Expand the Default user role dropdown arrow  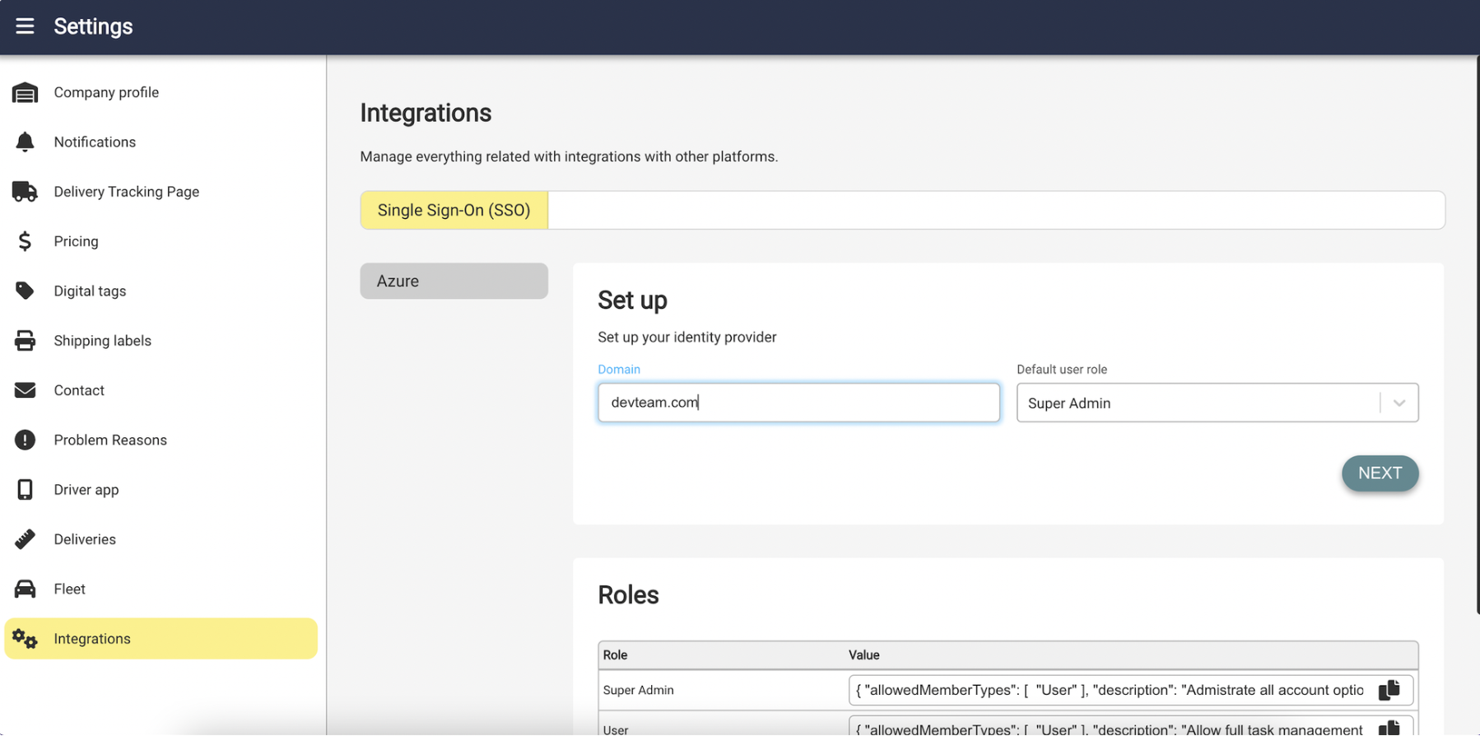pos(1399,403)
